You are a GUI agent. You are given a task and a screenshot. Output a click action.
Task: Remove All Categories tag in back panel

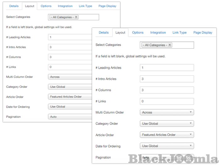(76, 17)
